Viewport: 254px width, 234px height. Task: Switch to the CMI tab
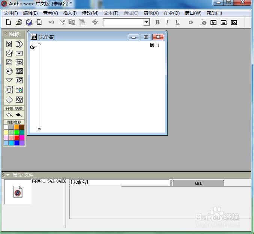198,183
